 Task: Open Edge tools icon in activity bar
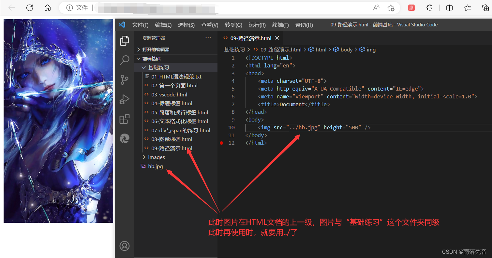point(124,138)
